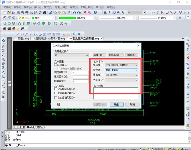Click the Undo arrow in the toolbar
191x150 pixels.
74,12
